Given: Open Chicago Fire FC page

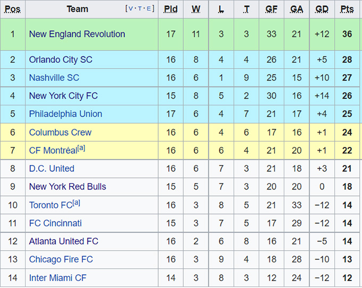Looking at the screenshot, I should click(61, 260).
